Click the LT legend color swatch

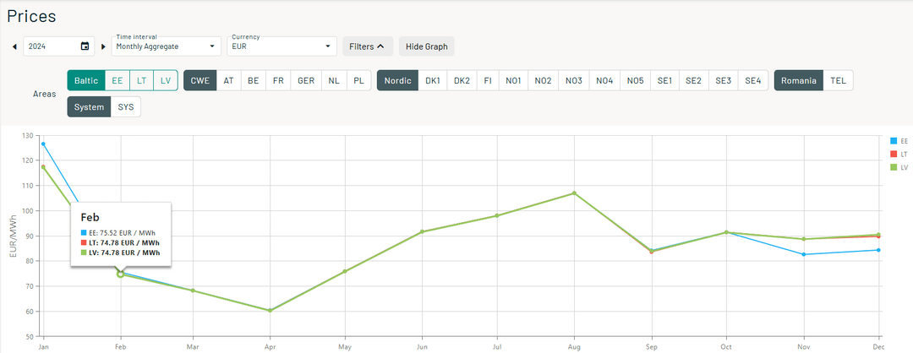click(x=894, y=154)
